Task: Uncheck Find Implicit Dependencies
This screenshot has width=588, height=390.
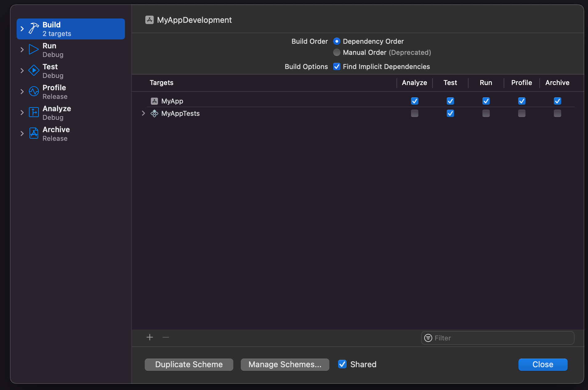Action: pyautogui.click(x=337, y=67)
